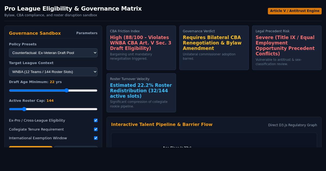Select the Target League Context label
The height and width of the screenshot is (171, 326).
coord(31,63)
